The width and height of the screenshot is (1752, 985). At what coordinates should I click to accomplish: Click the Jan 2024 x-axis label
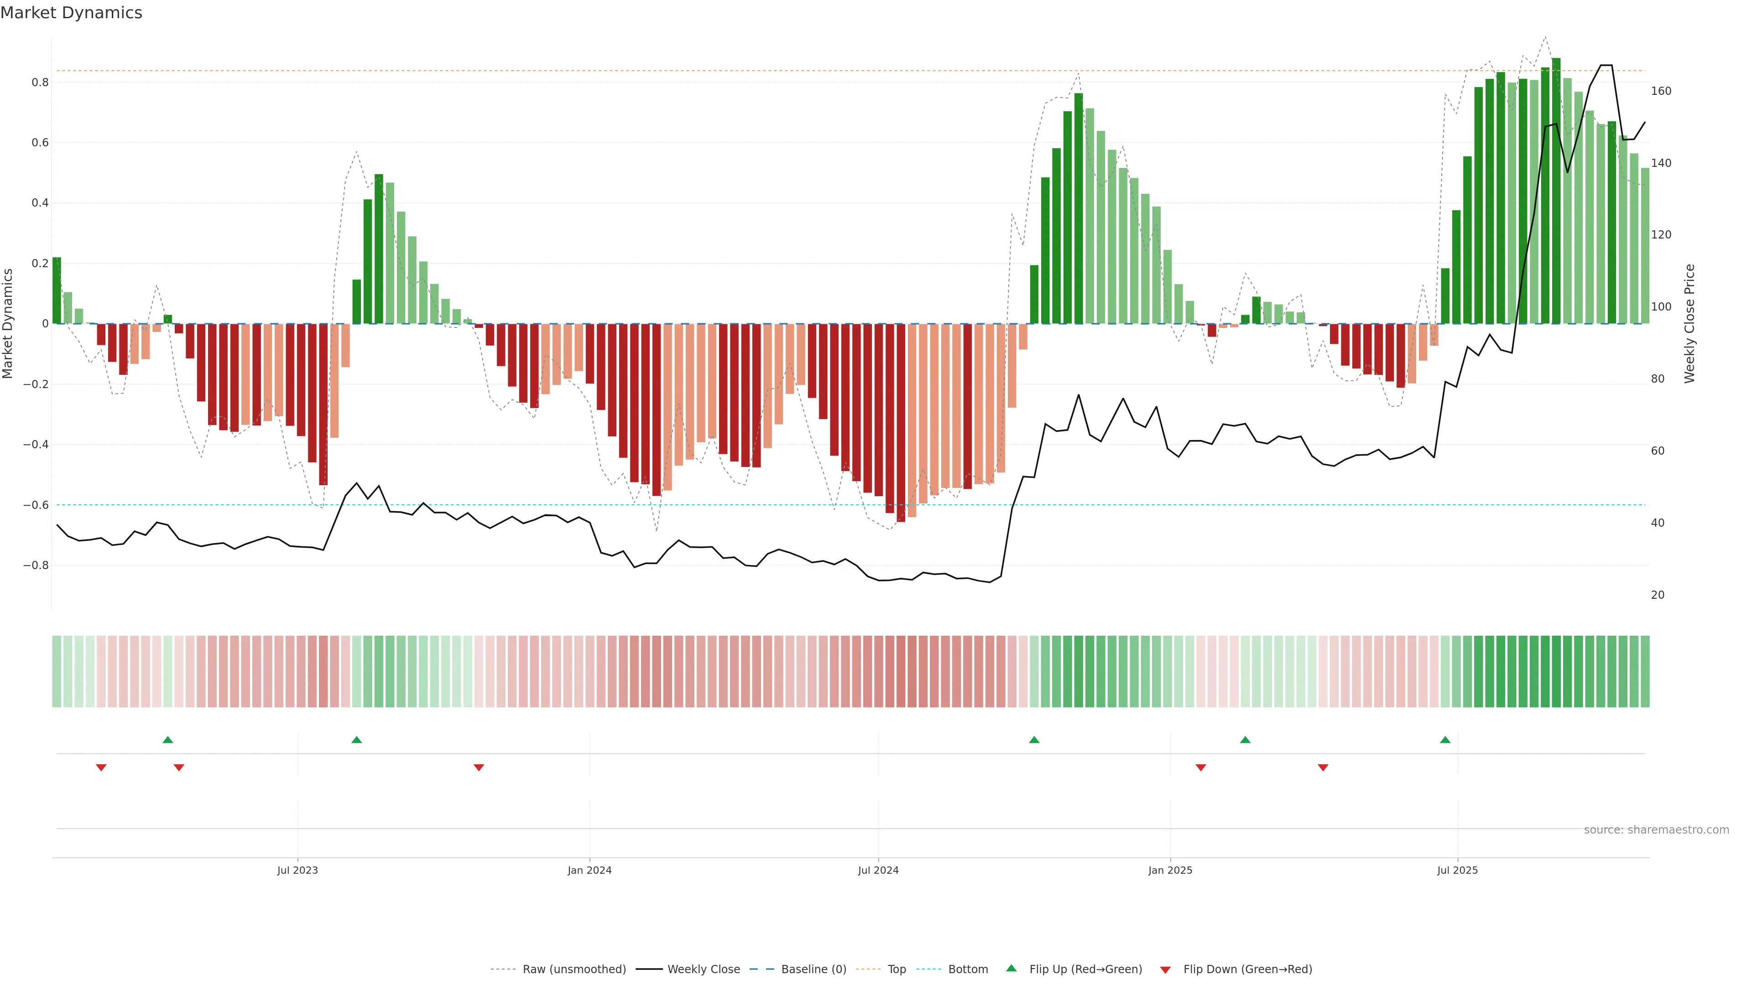589,870
